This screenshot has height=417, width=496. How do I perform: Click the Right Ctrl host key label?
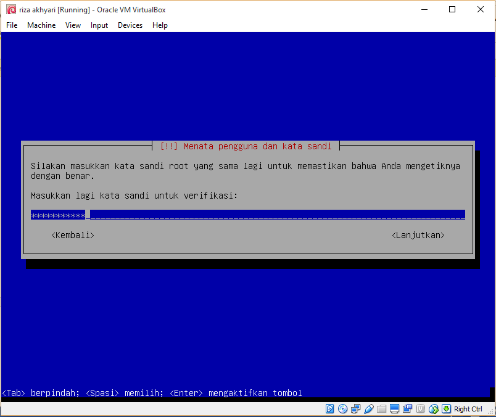(x=468, y=409)
